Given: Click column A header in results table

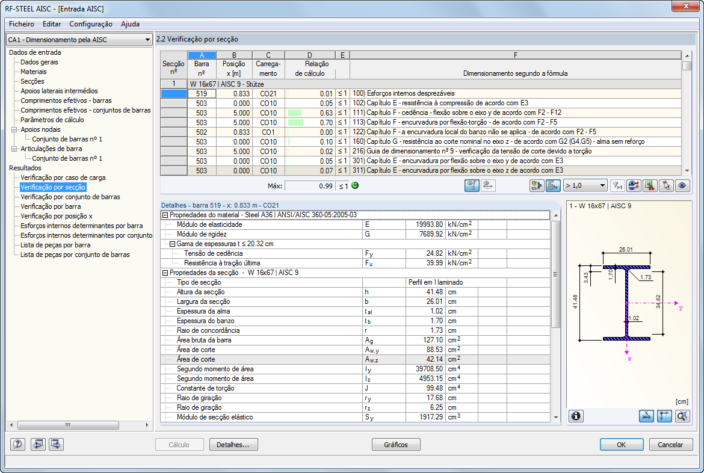Looking at the screenshot, I should (x=202, y=55).
